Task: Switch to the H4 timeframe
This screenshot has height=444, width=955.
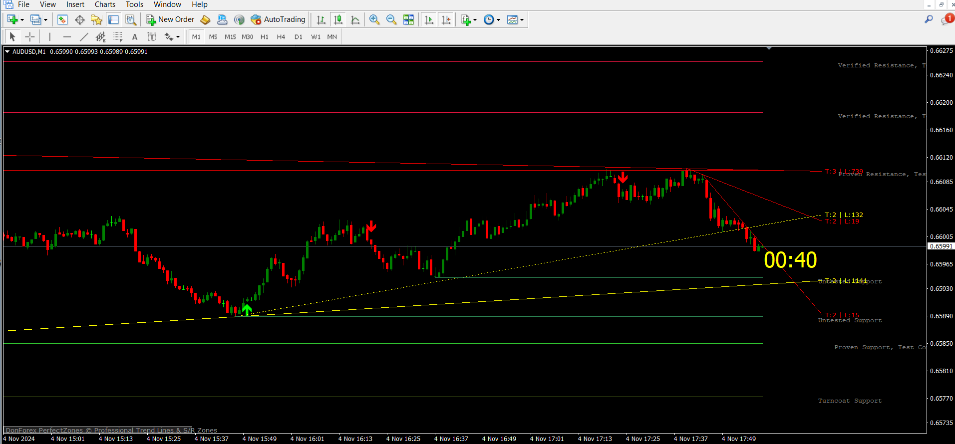Action: coord(281,37)
